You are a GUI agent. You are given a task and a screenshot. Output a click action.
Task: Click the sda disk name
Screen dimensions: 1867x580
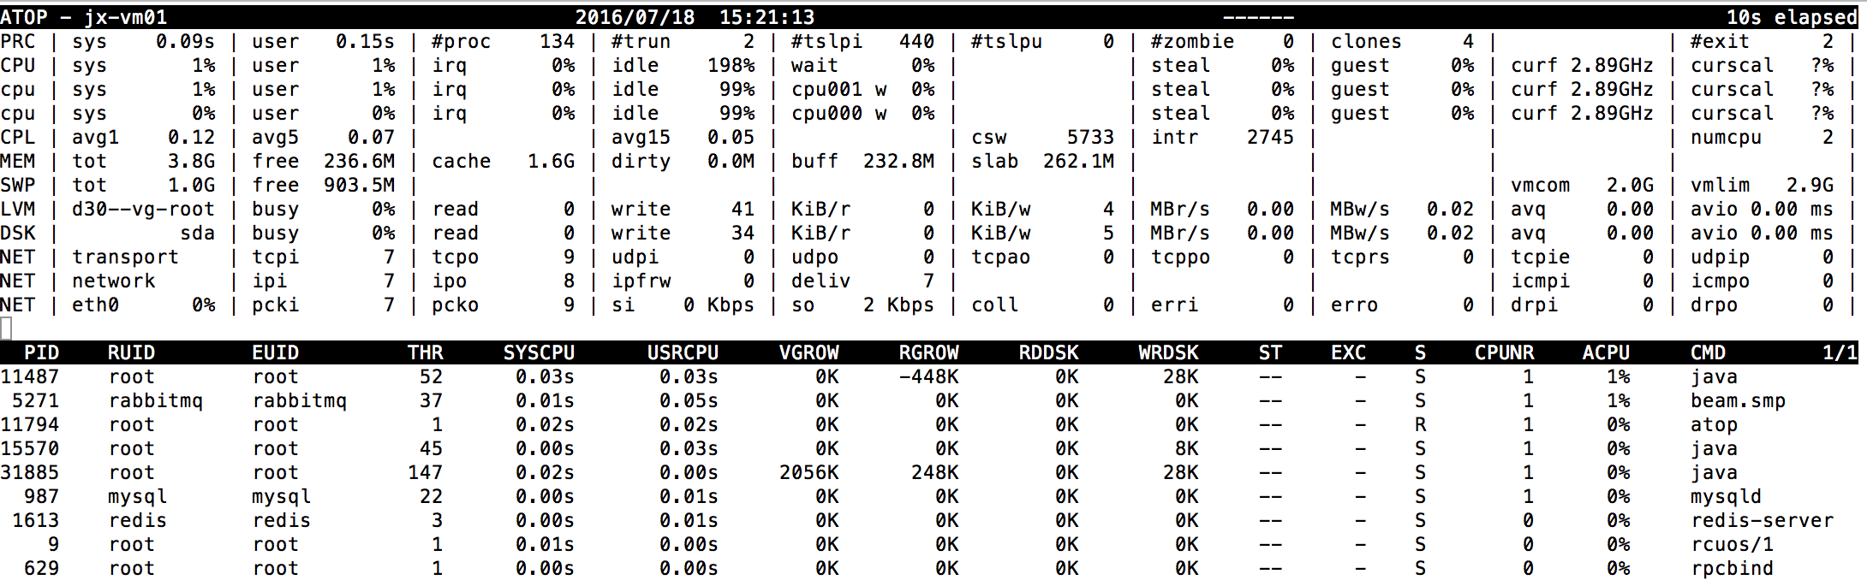pos(197,233)
